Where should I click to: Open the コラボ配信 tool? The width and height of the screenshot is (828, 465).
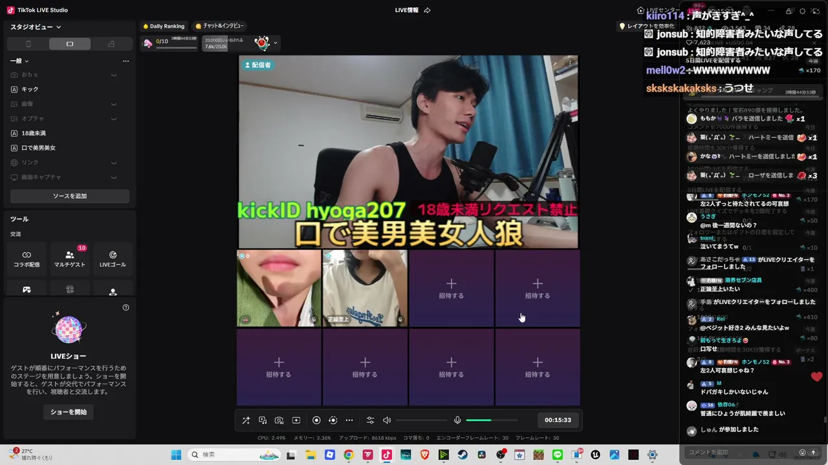click(x=27, y=259)
